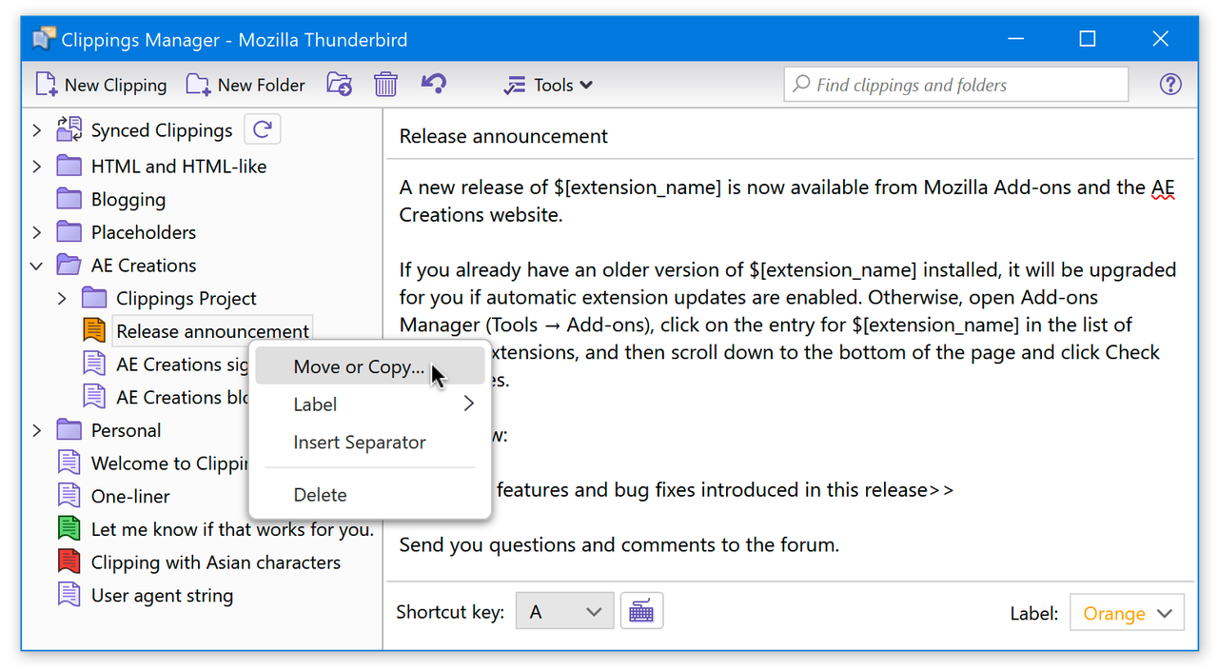The image size is (1218, 671).
Task: Select Let me know if that works clipping
Action: pyautogui.click(x=232, y=529)
